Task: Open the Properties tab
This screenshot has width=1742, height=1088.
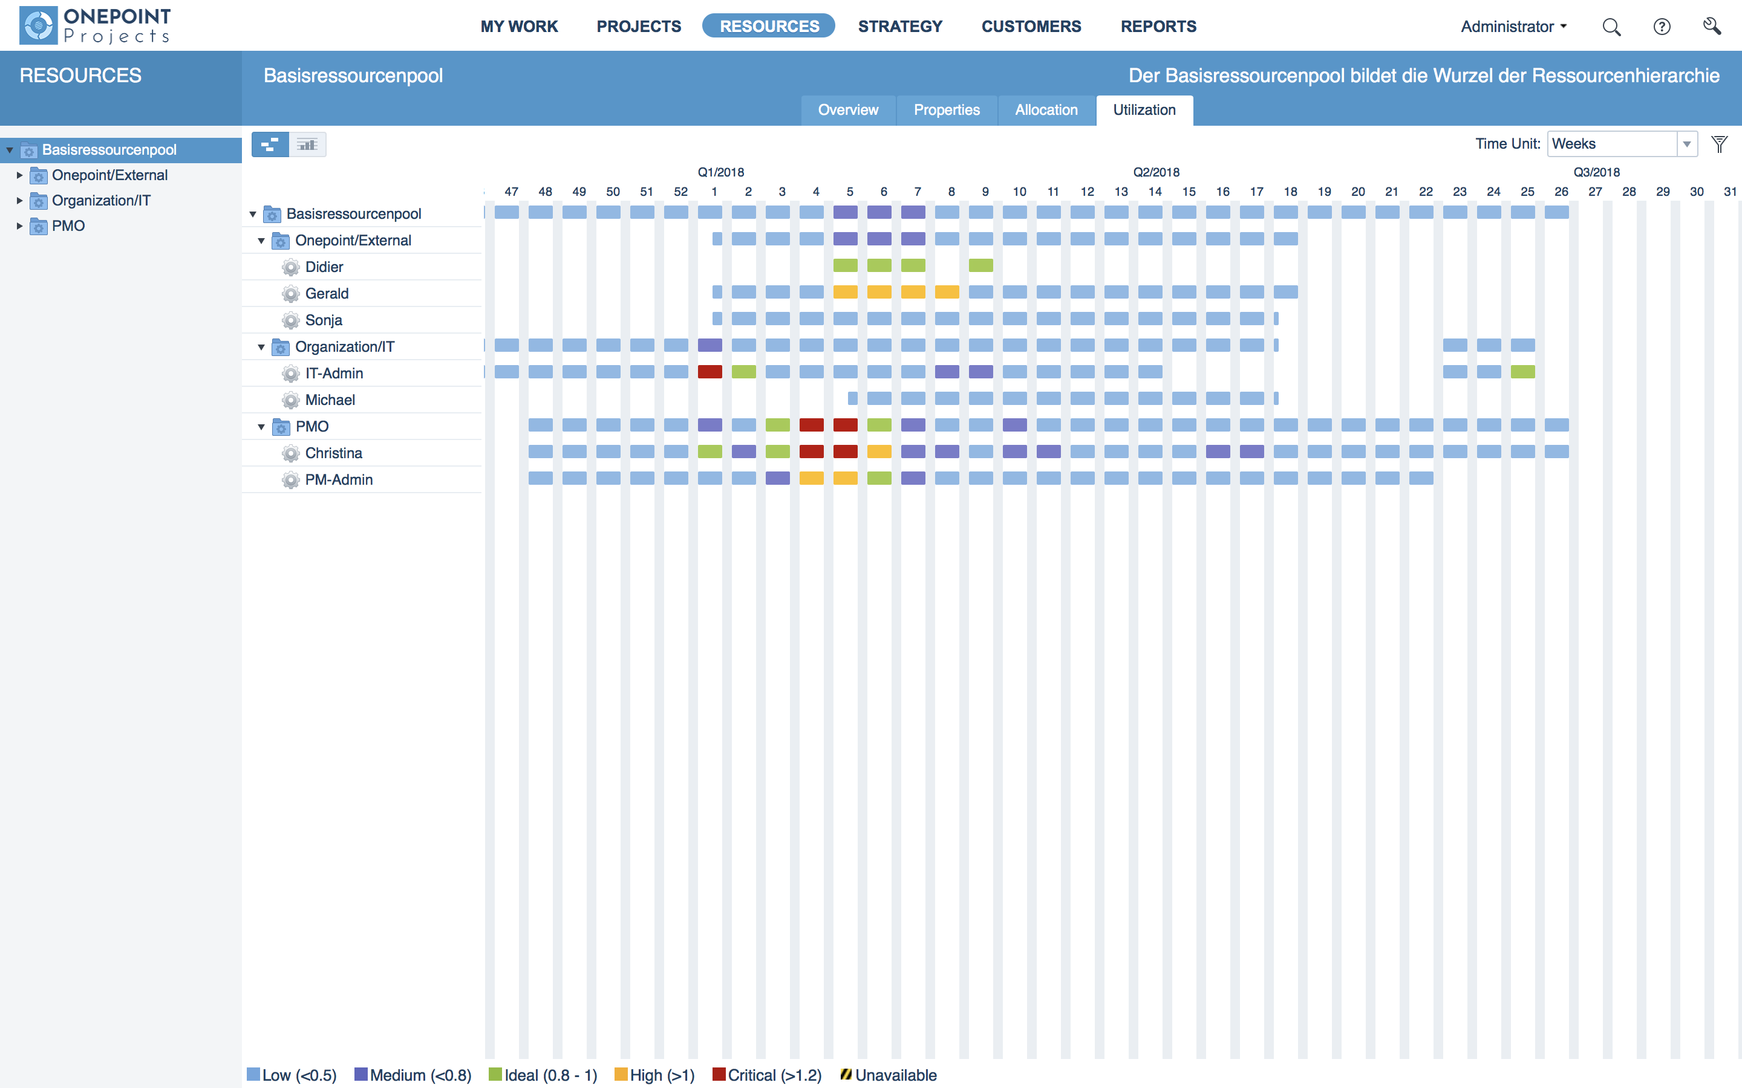Action: pos(946,110)
